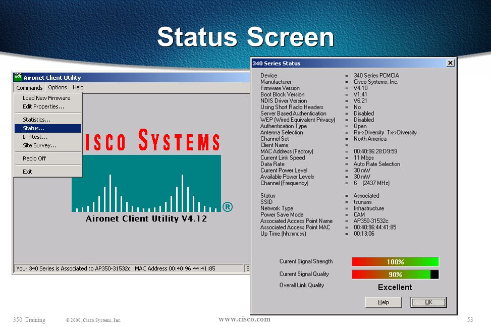Click the Help button in 340 Series Status
This screenshot has height=327, width=491.
[384, 302]
